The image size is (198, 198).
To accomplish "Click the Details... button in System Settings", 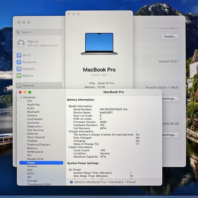I will click(170, 36).
